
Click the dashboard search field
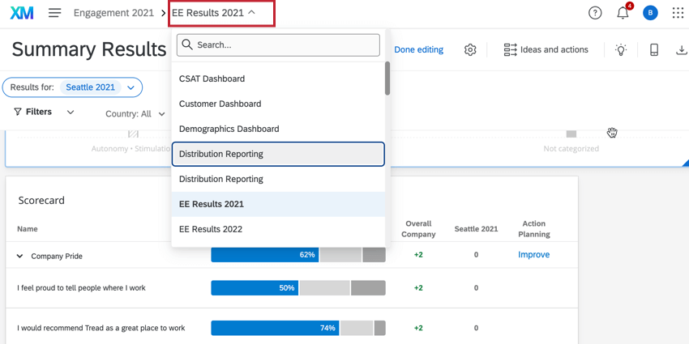[278, 45]
